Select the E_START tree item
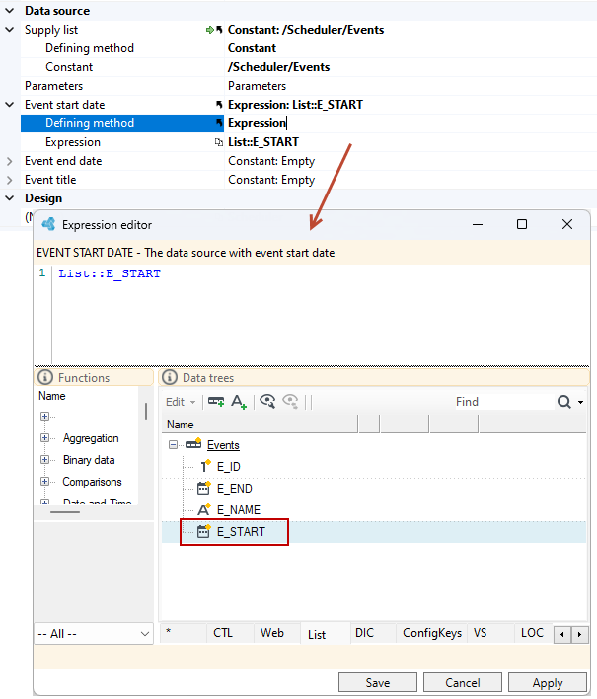This screenshot has height=699, width=597. (x=241, y=532)
